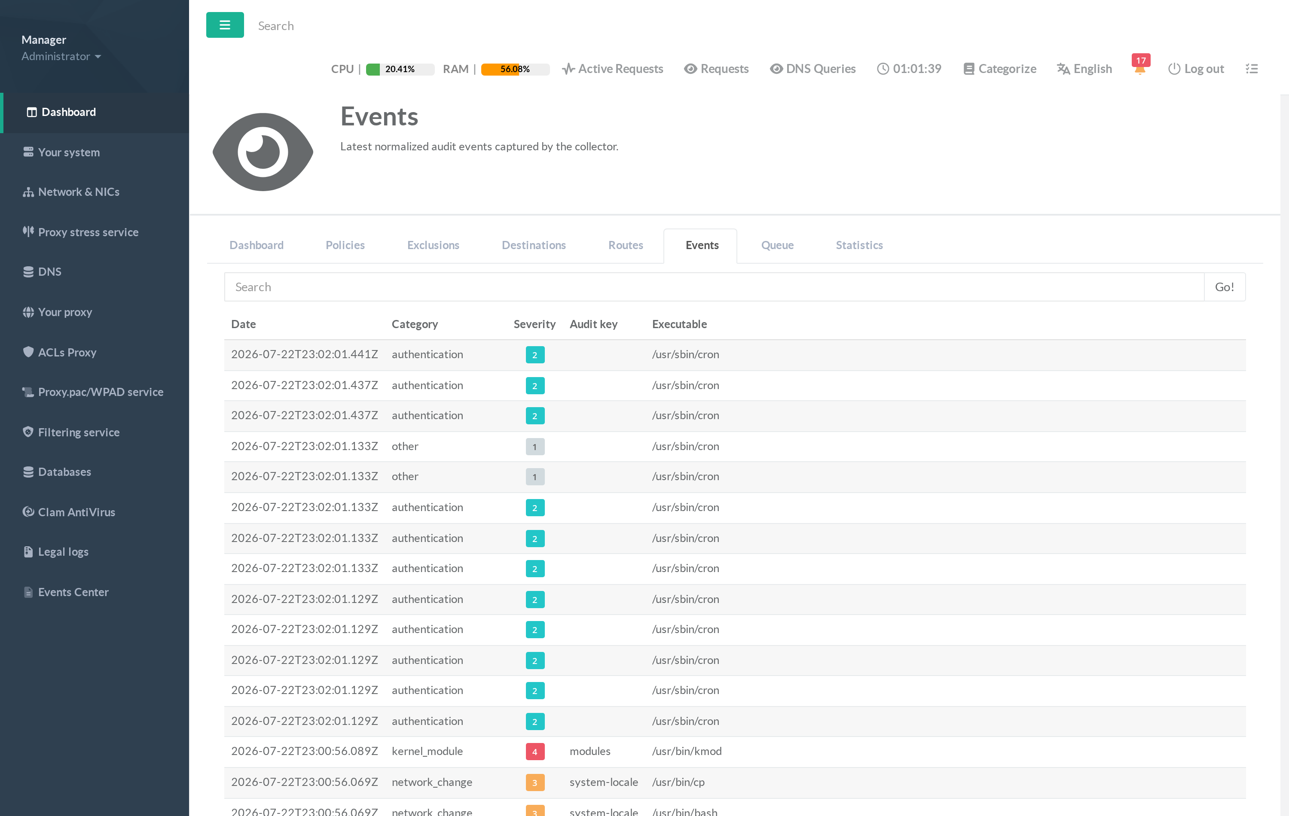1289x816 pixels.
Task: Click the Audit key column header
Action: click(x=593, y=324)
